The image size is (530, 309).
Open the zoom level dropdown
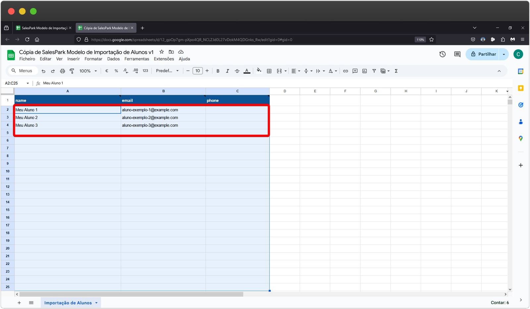click(x=88, y=71)
